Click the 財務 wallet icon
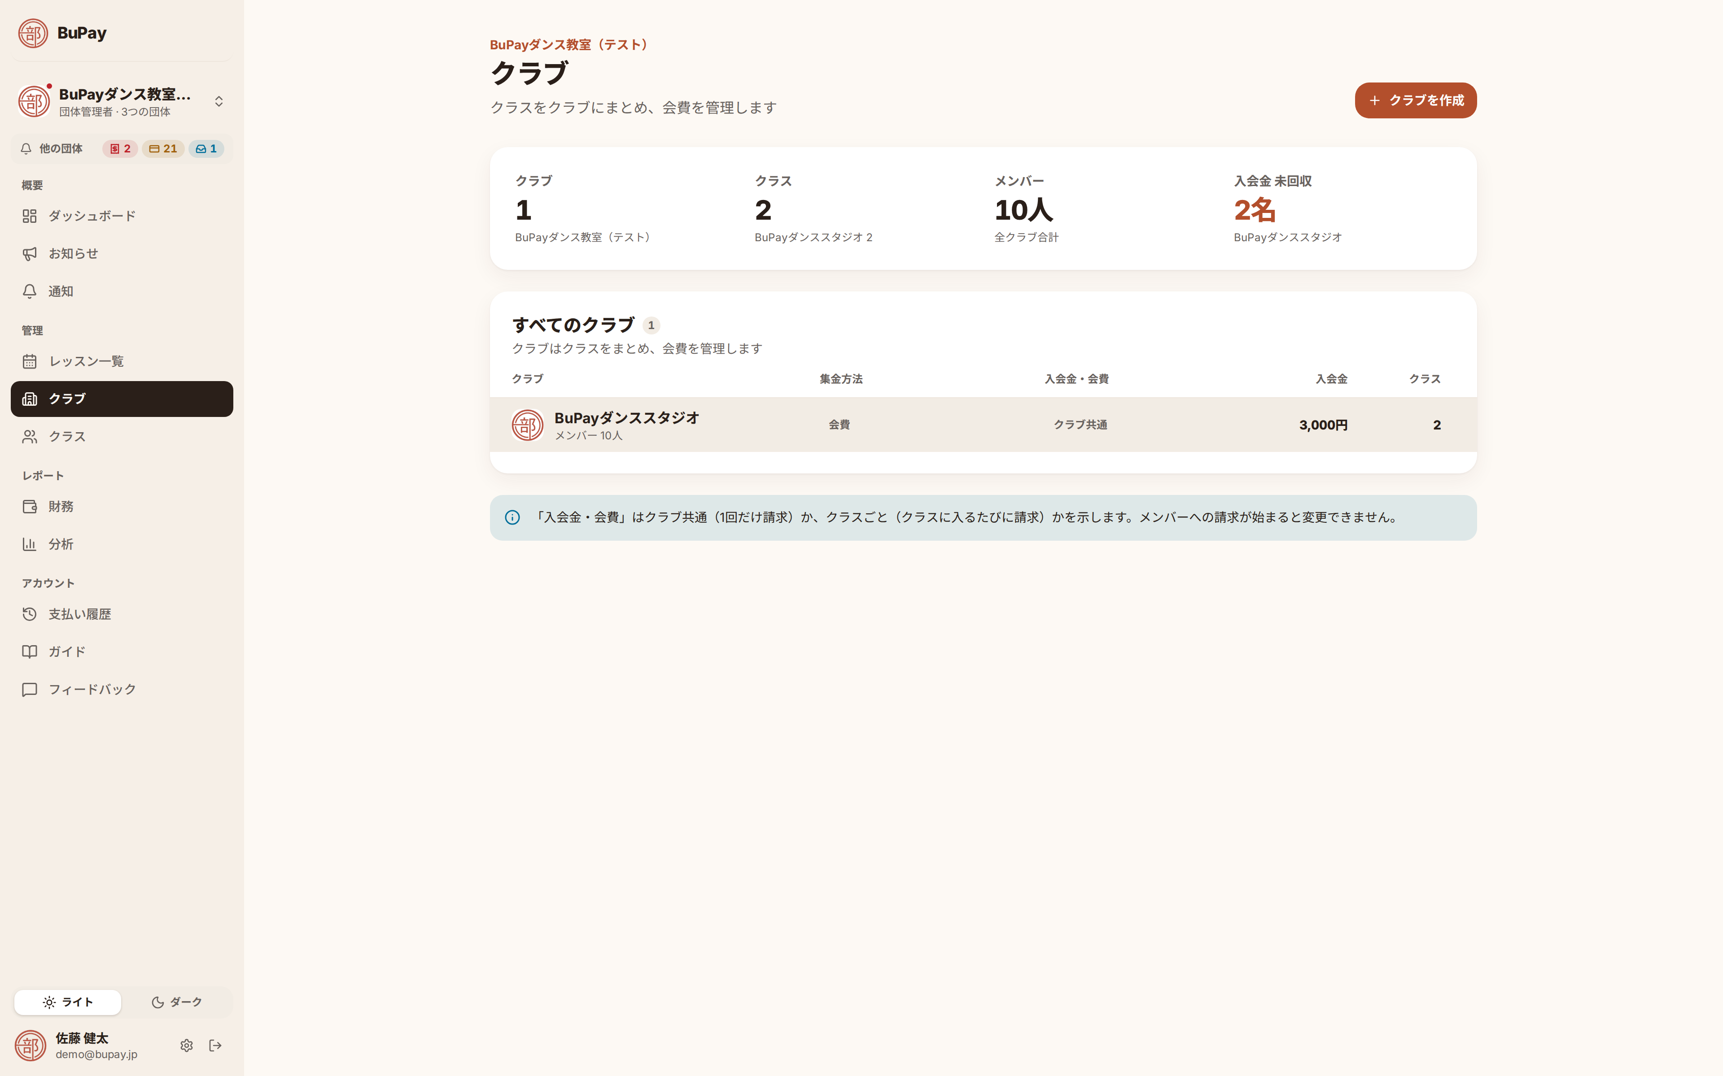 [29, 507]
